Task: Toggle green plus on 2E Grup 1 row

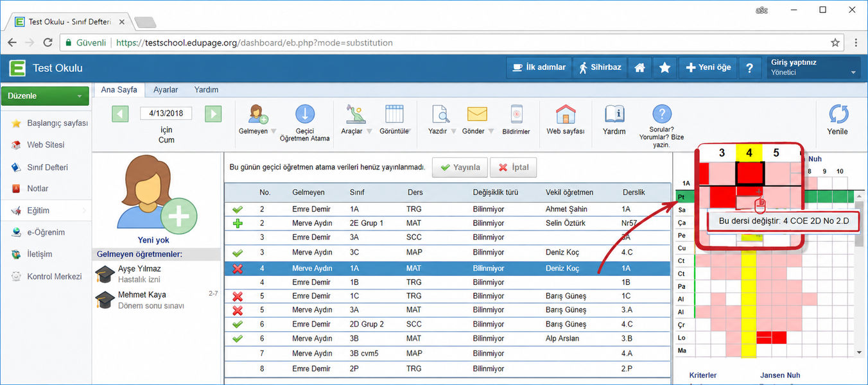Action: pyautogui.click(x=238, y=223)
